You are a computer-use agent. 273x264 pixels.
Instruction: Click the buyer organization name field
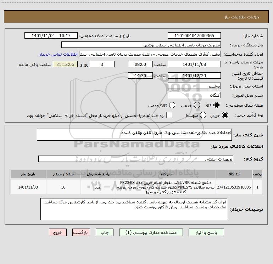click(141, 45)
